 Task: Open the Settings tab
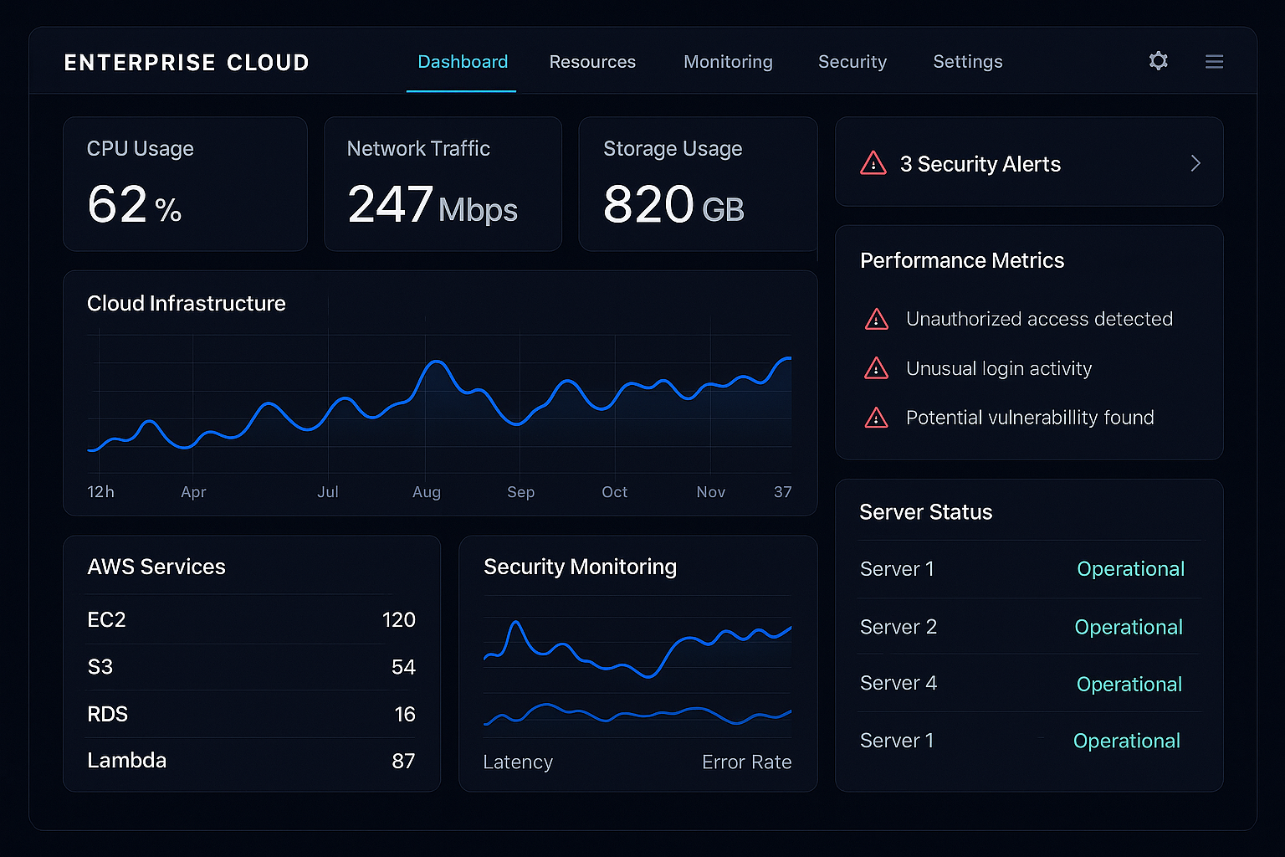[x=968, y=62]
